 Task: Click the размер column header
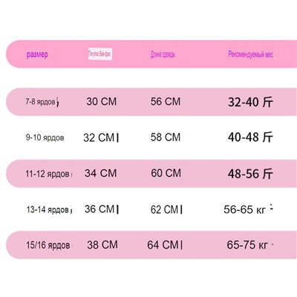[x=37, y=55]
